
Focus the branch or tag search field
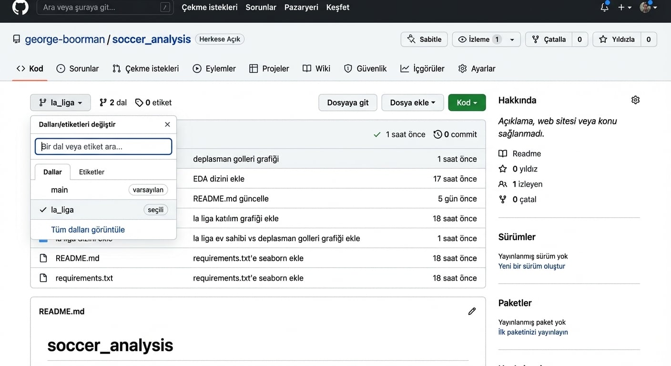(103, 147)
